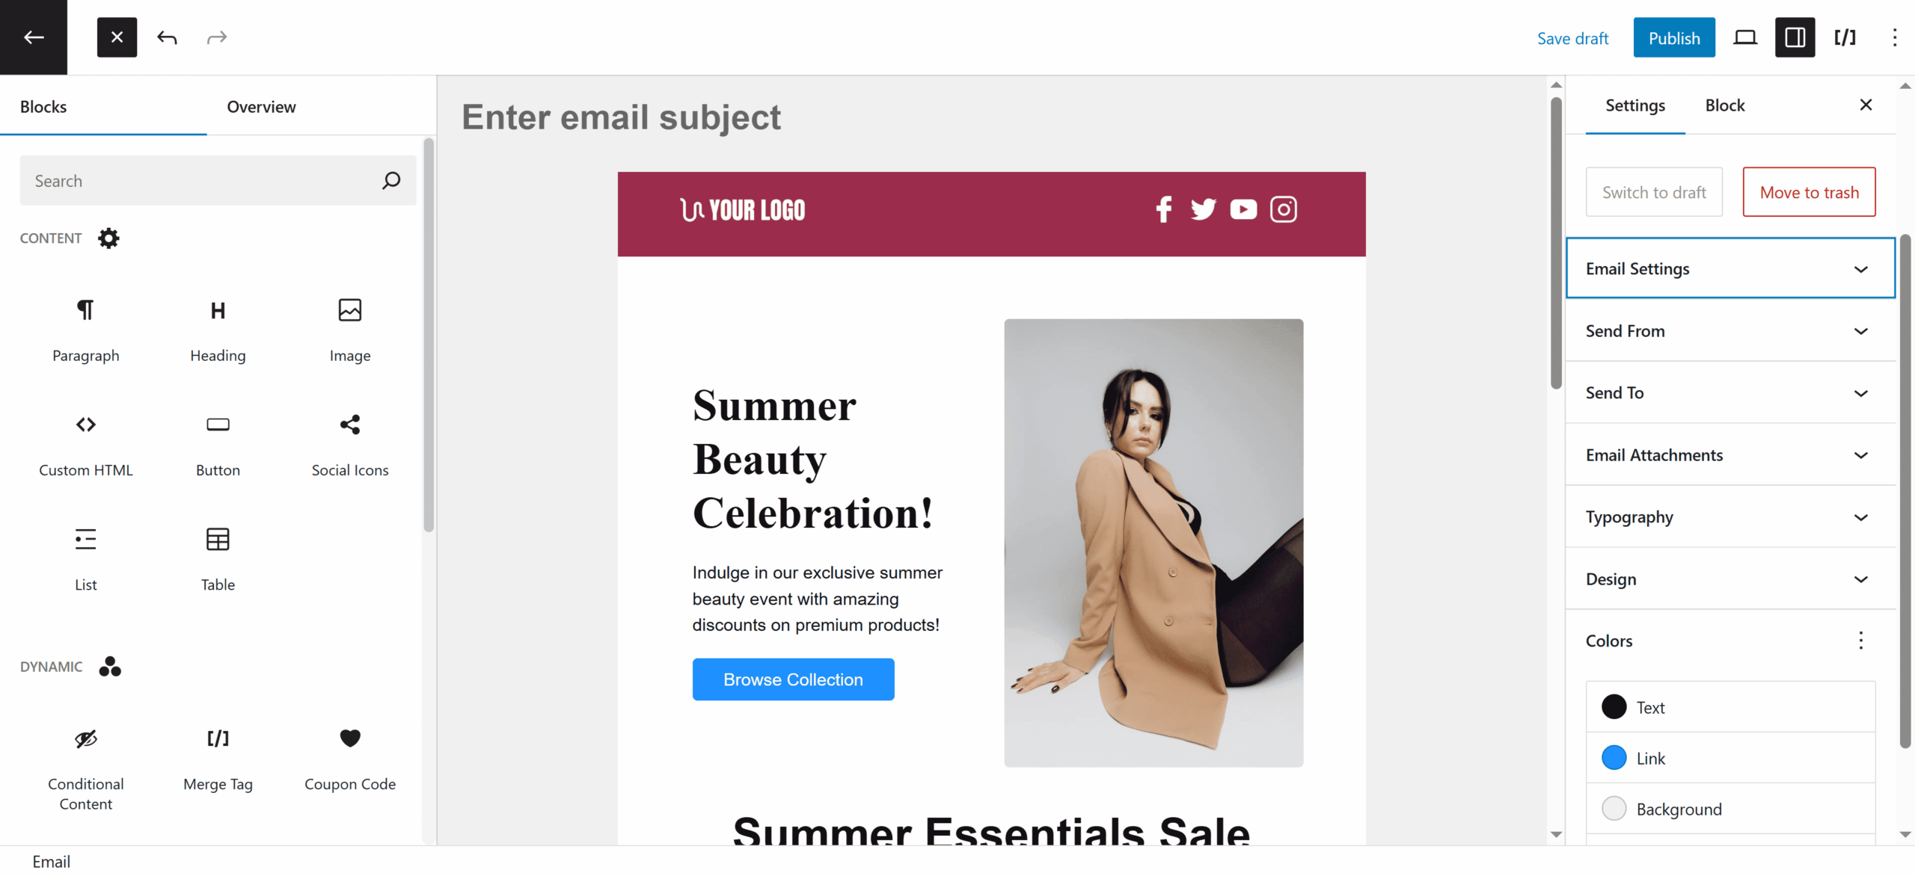Insert a Coupon Code block

click(349, 757)
